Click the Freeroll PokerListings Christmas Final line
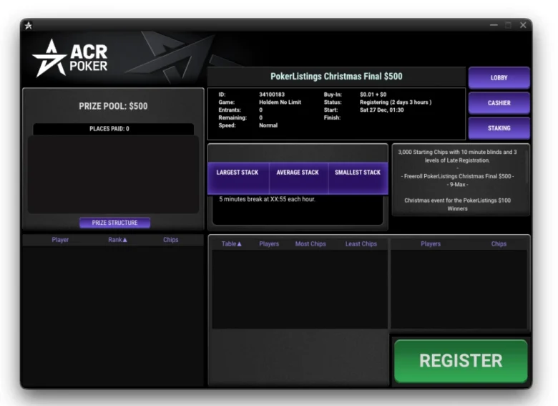 pyautogui.click(x=457, y=176)
